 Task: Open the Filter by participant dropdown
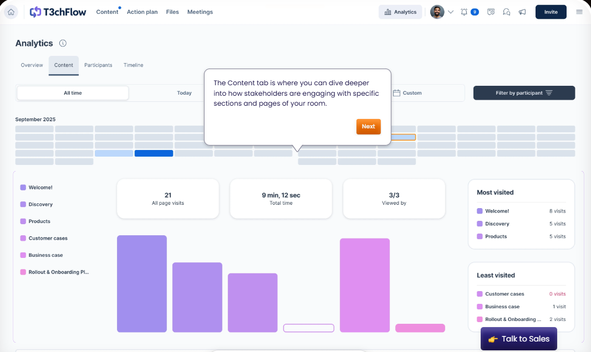point(524,93)
